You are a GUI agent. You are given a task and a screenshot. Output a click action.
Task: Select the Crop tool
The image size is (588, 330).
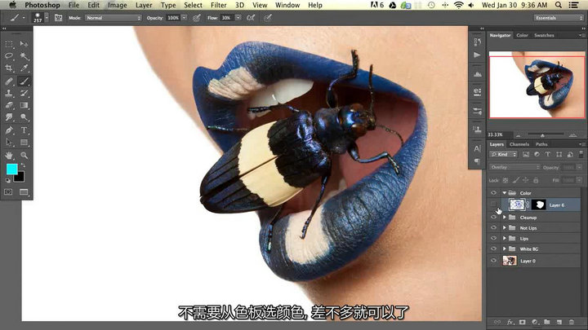click(x=9, y=68)
